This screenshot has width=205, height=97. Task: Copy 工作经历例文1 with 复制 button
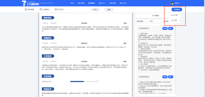(165, 28)
